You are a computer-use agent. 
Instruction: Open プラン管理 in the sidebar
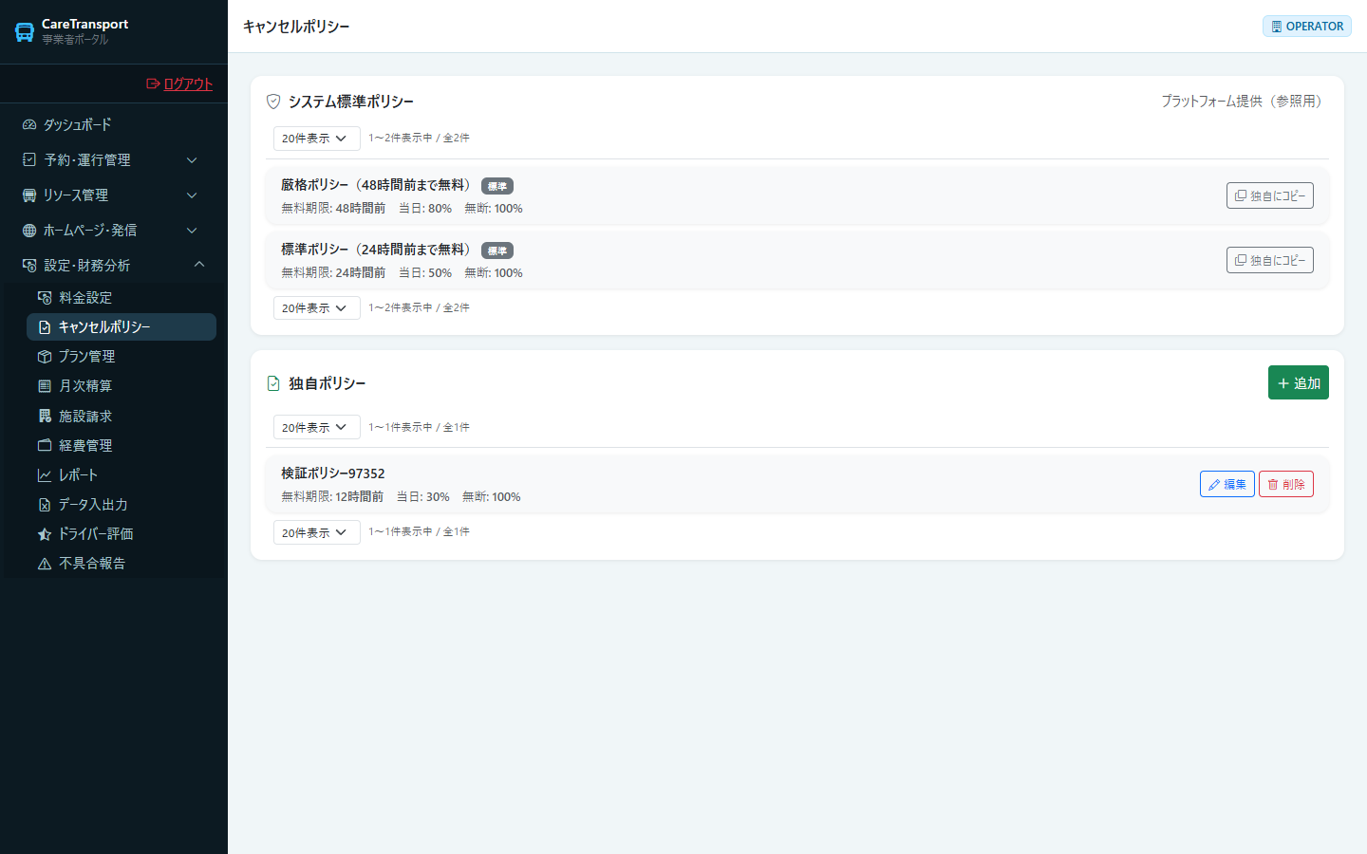pos(122,356)
